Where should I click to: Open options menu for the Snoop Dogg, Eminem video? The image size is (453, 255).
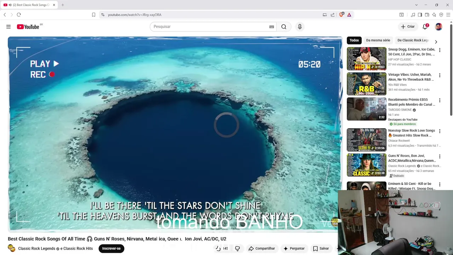(440, 50)
